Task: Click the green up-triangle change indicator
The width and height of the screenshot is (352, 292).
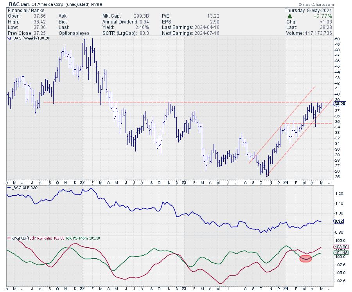Action: coord(289,16)
